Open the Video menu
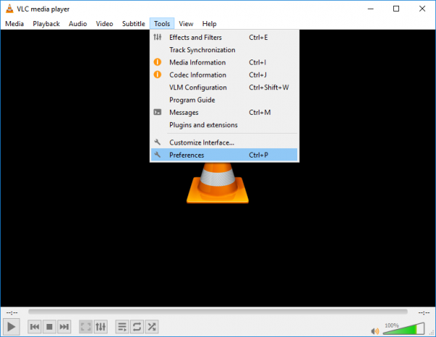This screenshot has height=337, width=436. 104,24
